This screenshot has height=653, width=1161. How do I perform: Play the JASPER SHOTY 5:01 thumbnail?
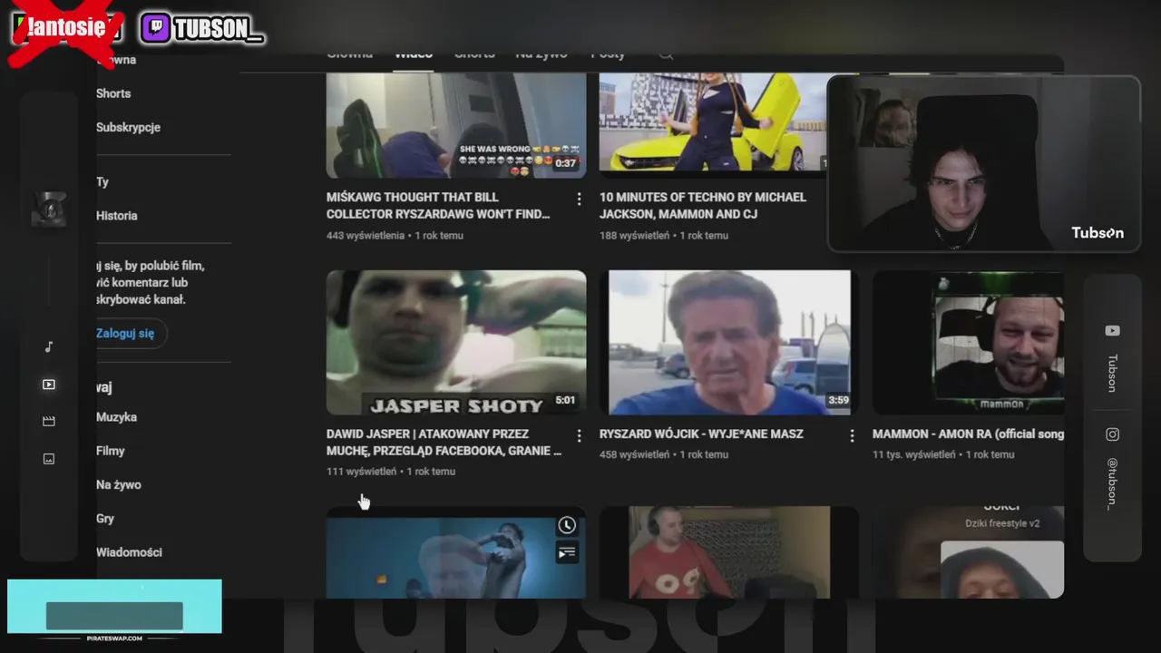(x=456, y=343)
